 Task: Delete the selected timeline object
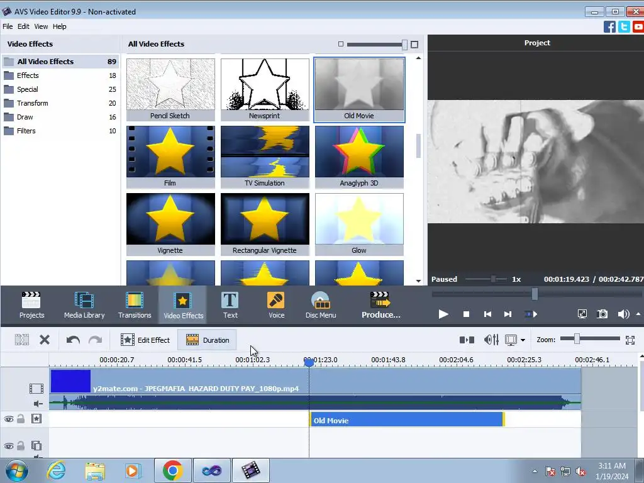tap(45, 340)
